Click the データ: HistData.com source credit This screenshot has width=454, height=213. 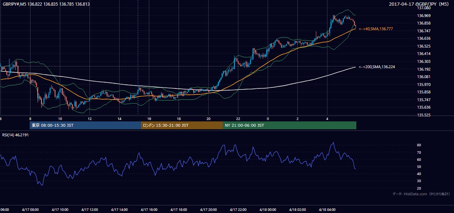[421, 194]
